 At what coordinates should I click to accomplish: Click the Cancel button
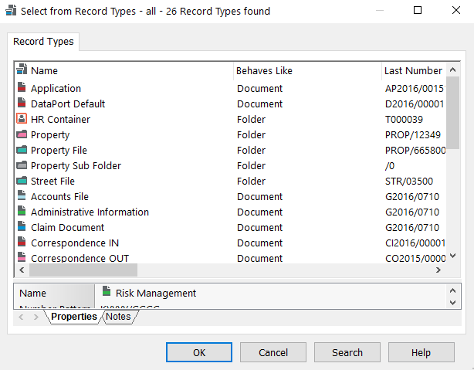pyautogui.click(x=273, y=352)
